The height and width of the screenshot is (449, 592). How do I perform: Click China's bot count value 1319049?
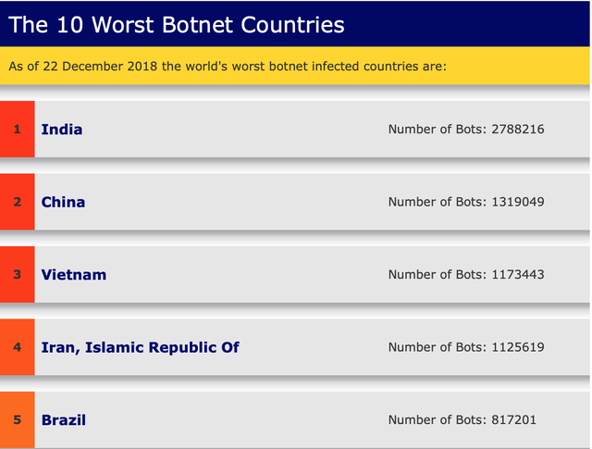click(518, 202)
